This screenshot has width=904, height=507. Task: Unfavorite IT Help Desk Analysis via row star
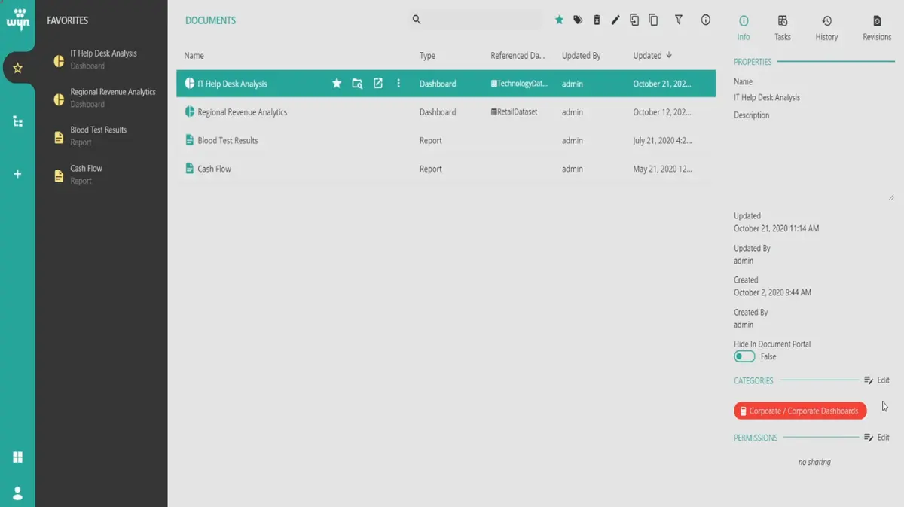[337, 84]
